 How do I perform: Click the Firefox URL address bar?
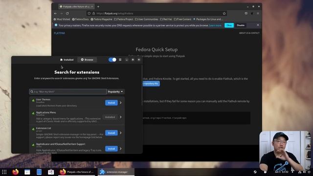(156, 13)
